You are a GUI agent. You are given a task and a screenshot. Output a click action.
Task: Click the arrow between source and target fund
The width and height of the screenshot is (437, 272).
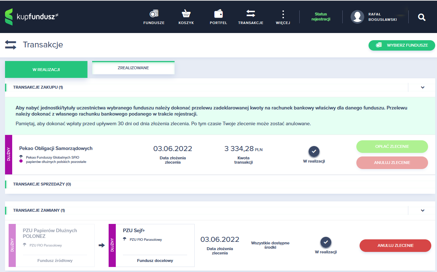(101, 245)
